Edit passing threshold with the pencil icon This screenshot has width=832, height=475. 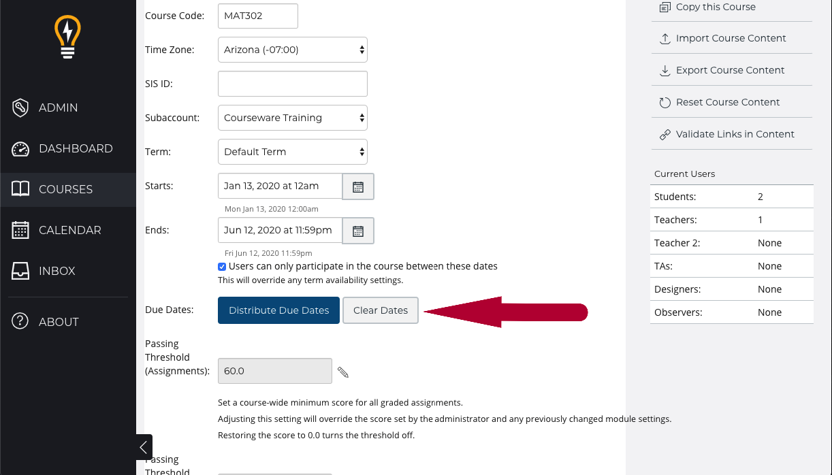(x=343, y=372)
